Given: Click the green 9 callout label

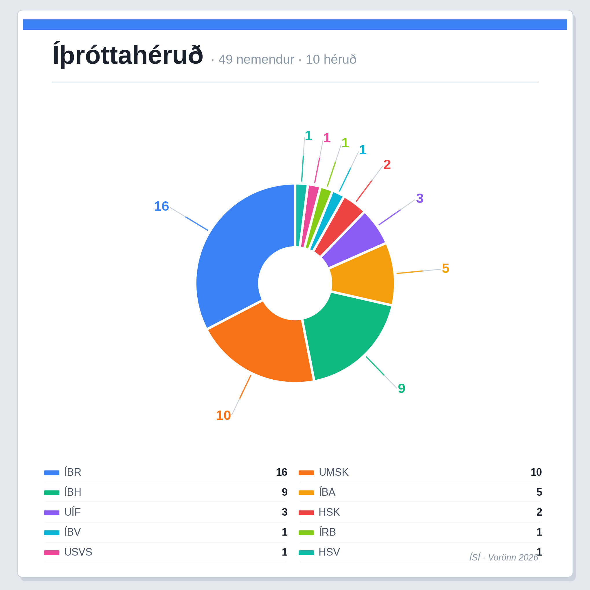Looking at the screenshot, I should 402,388.
